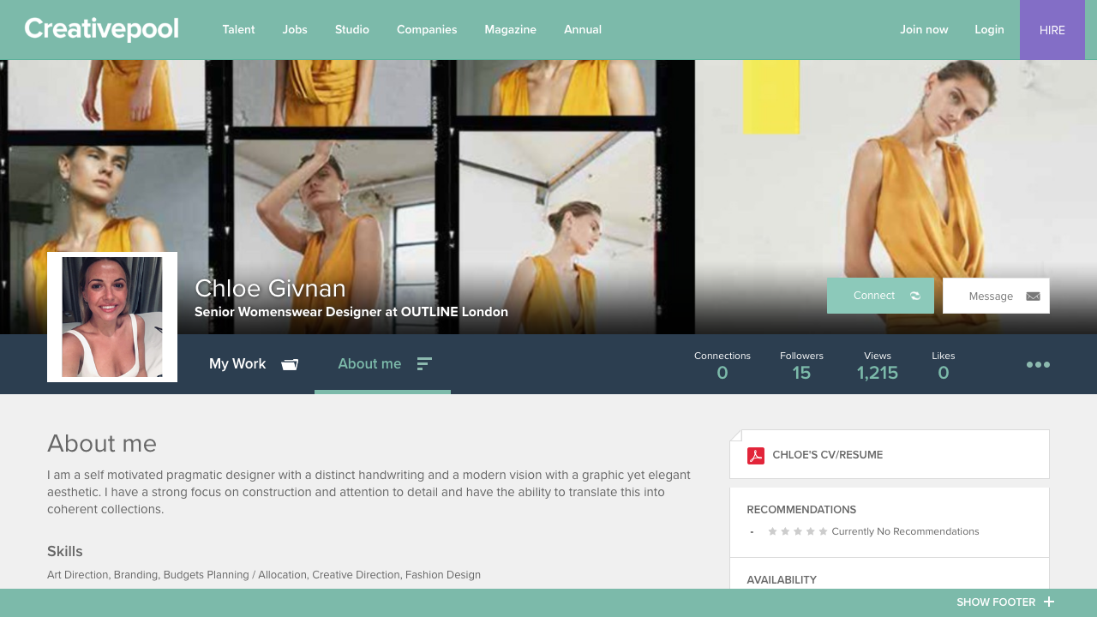Click the Creativepool logo
The width and height of the screenshot is (1097, 617).
pos(100,29)
